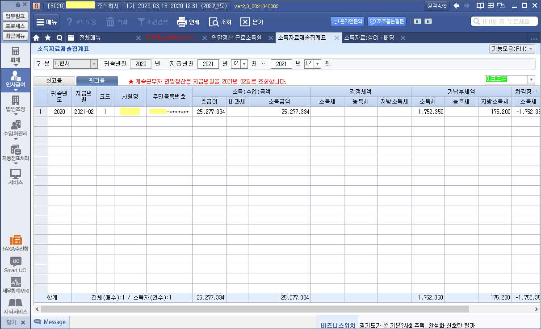Open the book icon in title bar
The height and width of the screenshot is (329, 541).
480,6
